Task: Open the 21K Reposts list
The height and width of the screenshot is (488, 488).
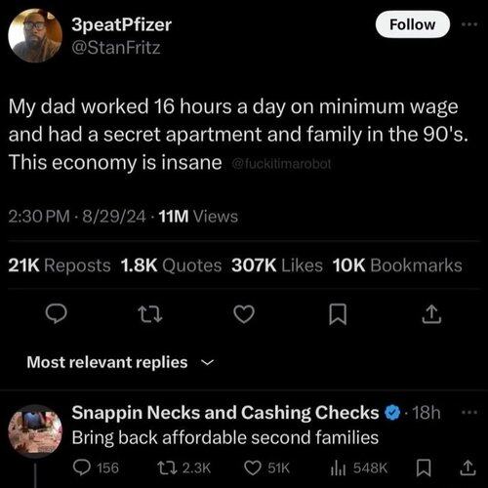Action: [60, 265]
